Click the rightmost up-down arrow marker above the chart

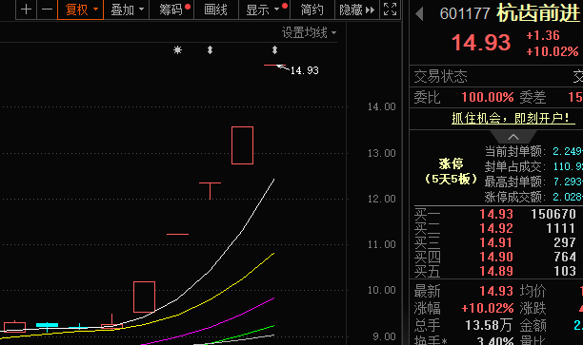tap(274, 49)
